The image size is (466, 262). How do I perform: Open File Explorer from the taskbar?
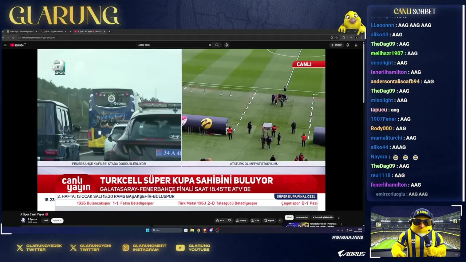[192, 230]
